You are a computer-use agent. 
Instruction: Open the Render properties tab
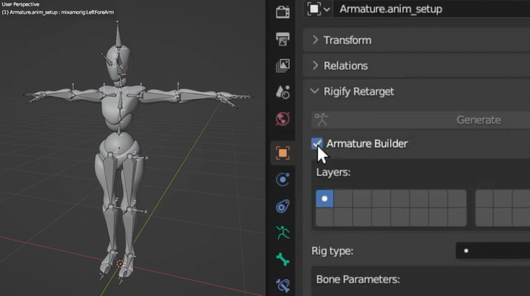(x=283, y=12)
